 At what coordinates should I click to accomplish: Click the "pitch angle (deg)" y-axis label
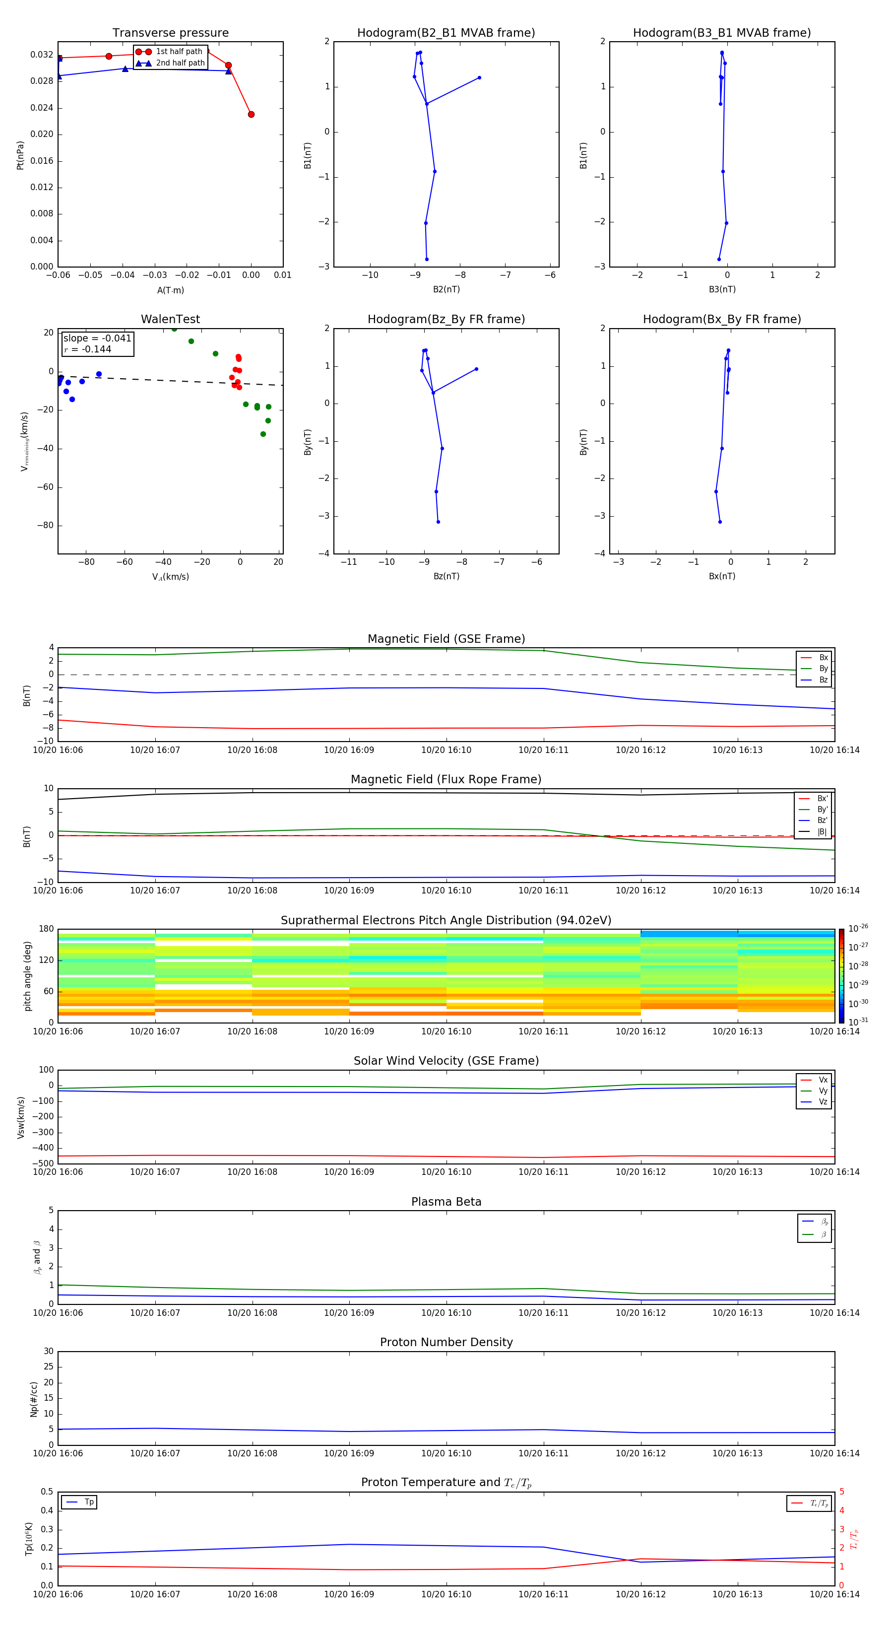coord(27,976)
